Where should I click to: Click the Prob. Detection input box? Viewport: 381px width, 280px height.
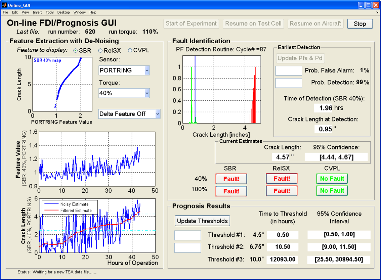pyautogui.click(x=289, y=83)
